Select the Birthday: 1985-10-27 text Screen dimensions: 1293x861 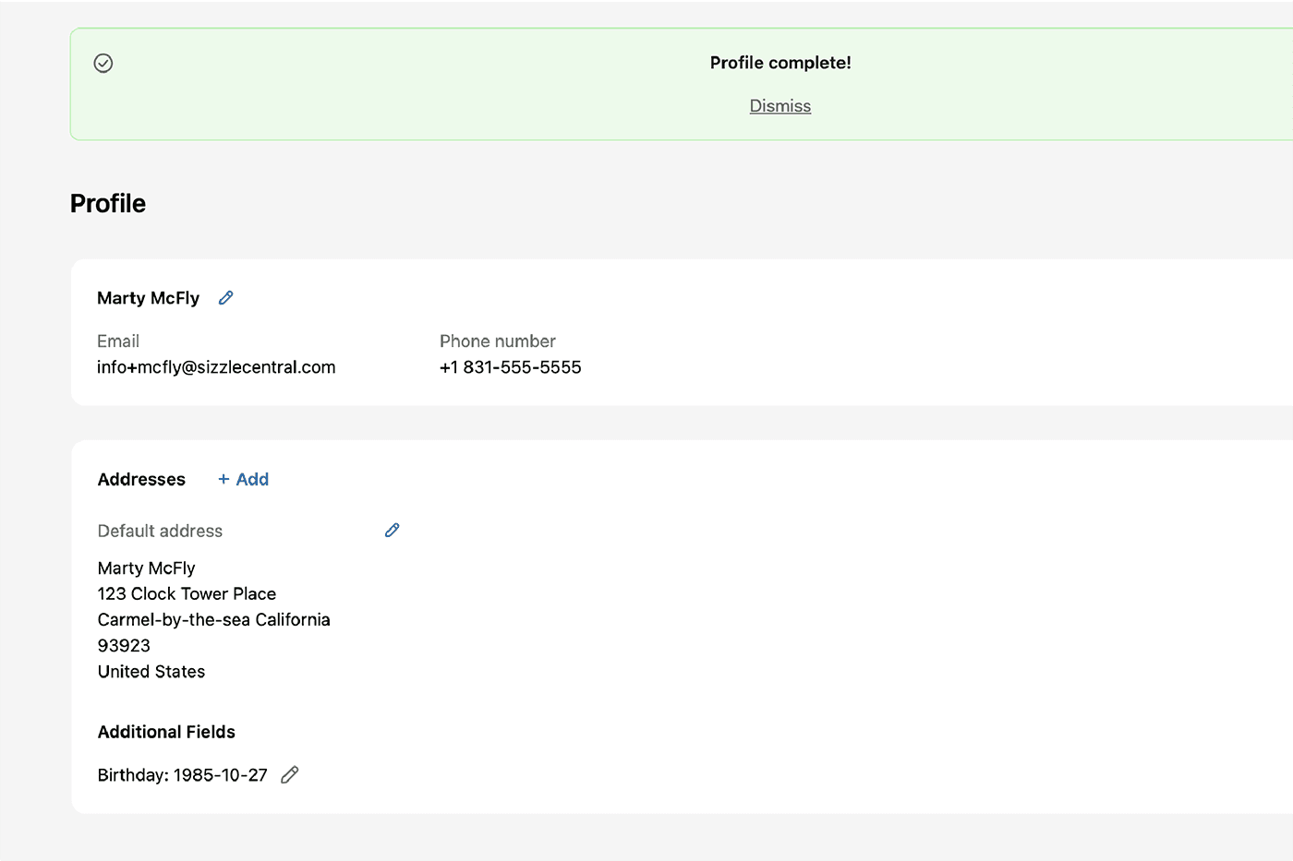182,775
